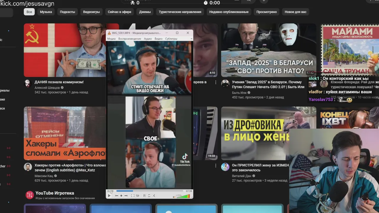Screen dimensions: 379x213
Task: Stop playback in VLC player
Action: pos(121,196)
